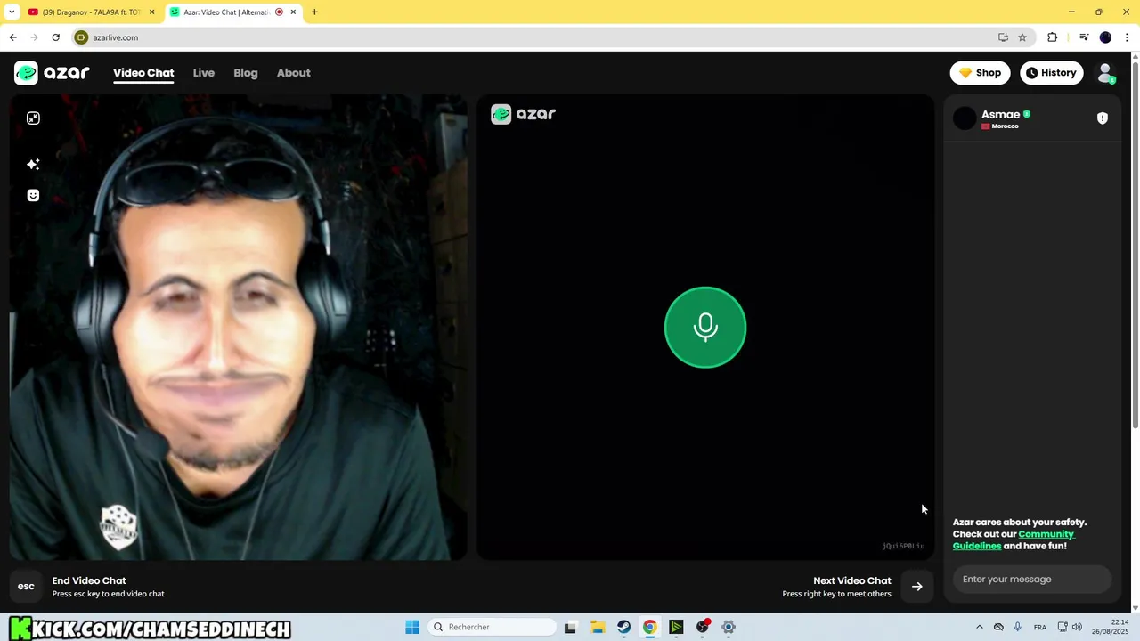Screen dimensions: 1140x641
Task: Open the face filter smiley icon
Action: point(33,195)
